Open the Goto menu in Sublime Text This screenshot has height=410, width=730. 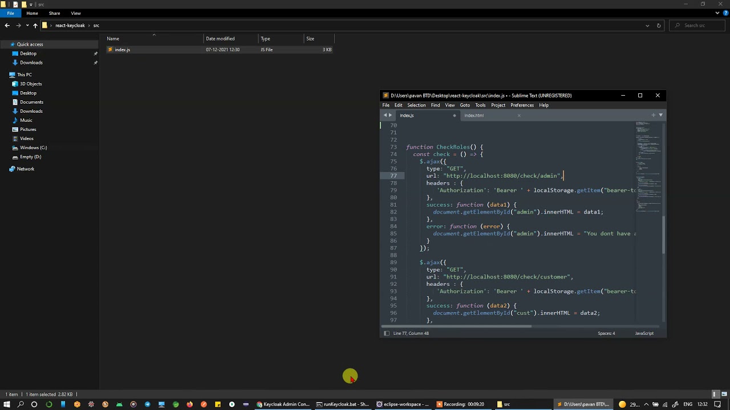click(x=465, y=105)
